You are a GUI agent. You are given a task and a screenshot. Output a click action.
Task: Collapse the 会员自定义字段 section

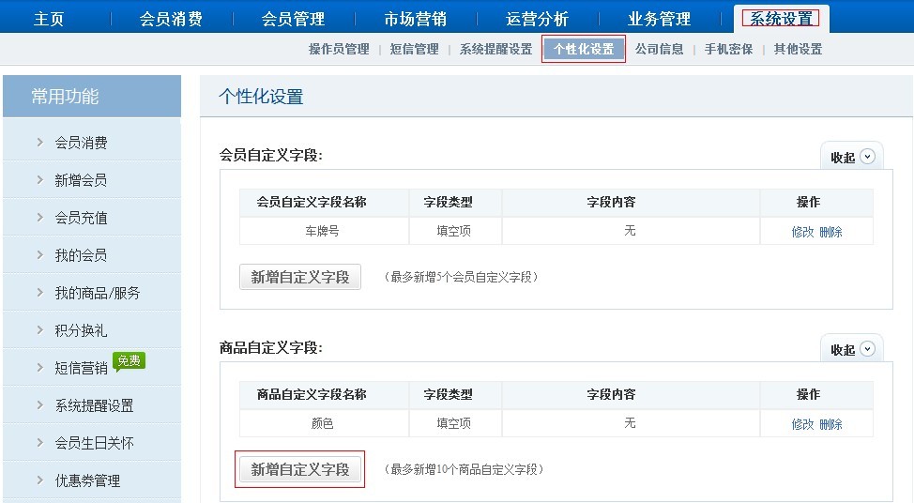[852, 157]
